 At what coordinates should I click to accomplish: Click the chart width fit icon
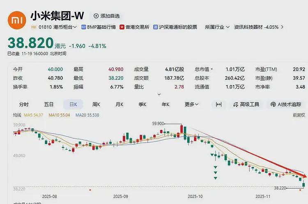pyautogui.click(x=218, y=105)
